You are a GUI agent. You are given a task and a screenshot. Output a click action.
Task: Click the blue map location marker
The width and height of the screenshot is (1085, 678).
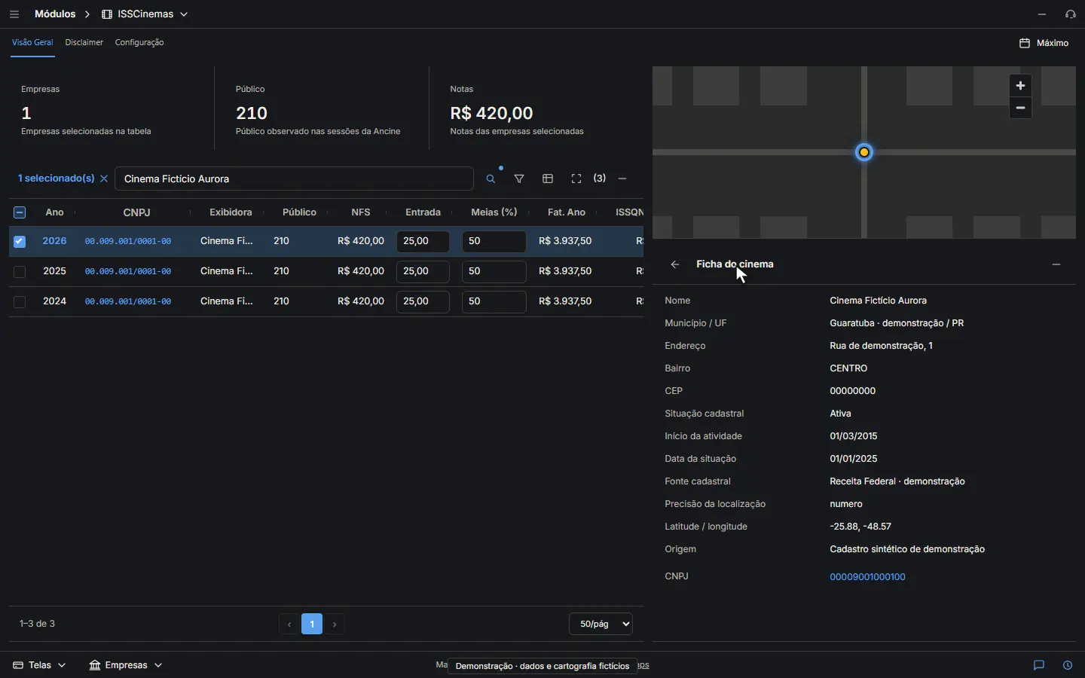tap(865, 153)
